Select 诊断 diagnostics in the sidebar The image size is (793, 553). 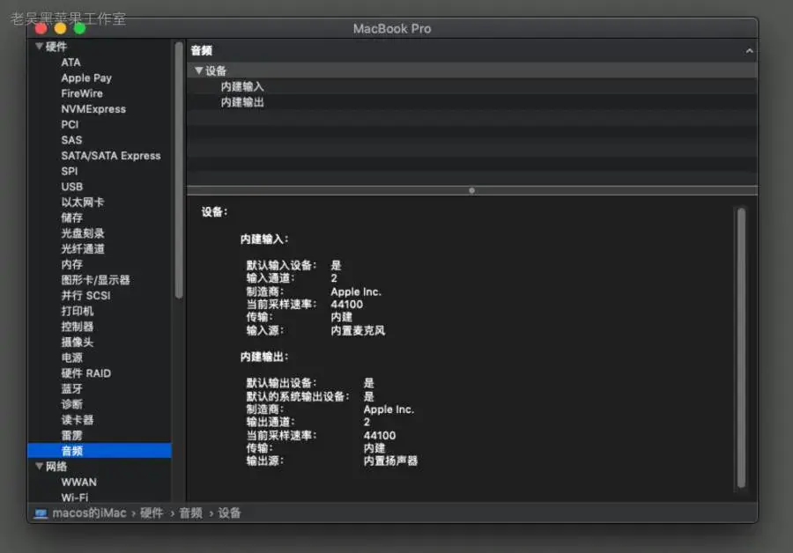[x=72, y=404]
